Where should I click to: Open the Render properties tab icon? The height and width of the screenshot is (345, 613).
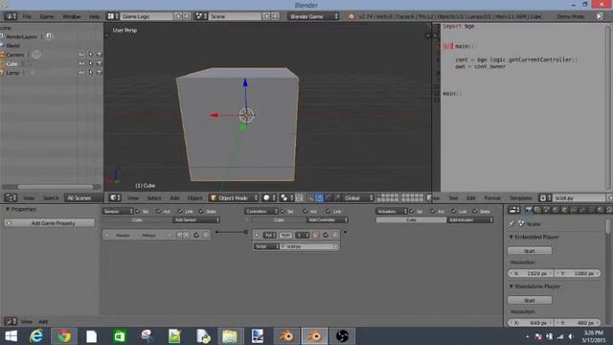pos(529,211)
